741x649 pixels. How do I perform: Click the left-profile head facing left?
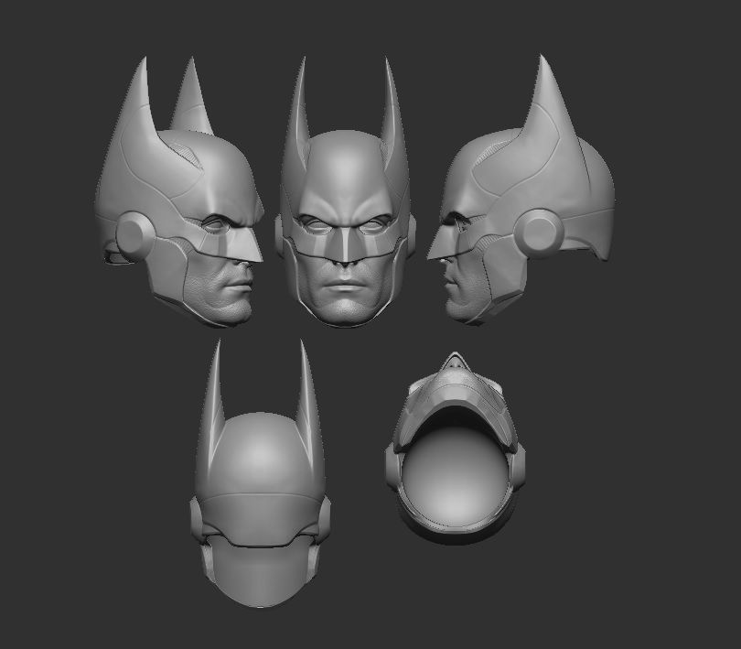tap(521, 189)
